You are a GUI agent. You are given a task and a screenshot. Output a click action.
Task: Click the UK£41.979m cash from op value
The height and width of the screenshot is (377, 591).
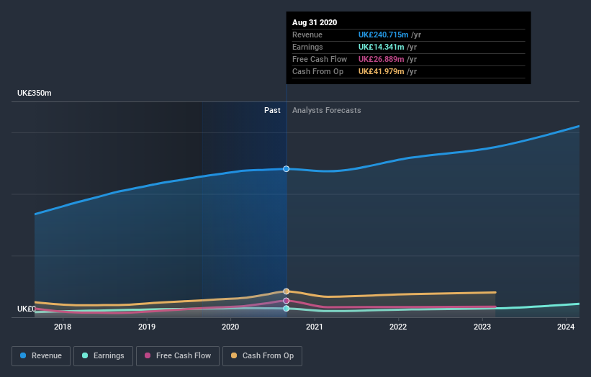pyautogui.click(x=381, y=71)
